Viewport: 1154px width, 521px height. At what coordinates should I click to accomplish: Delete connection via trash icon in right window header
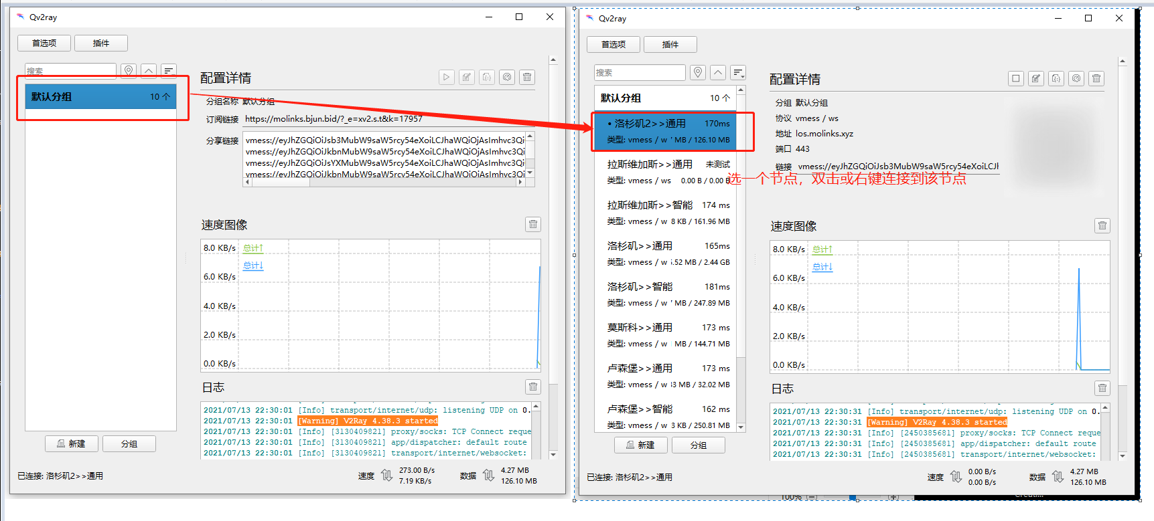1096,79
